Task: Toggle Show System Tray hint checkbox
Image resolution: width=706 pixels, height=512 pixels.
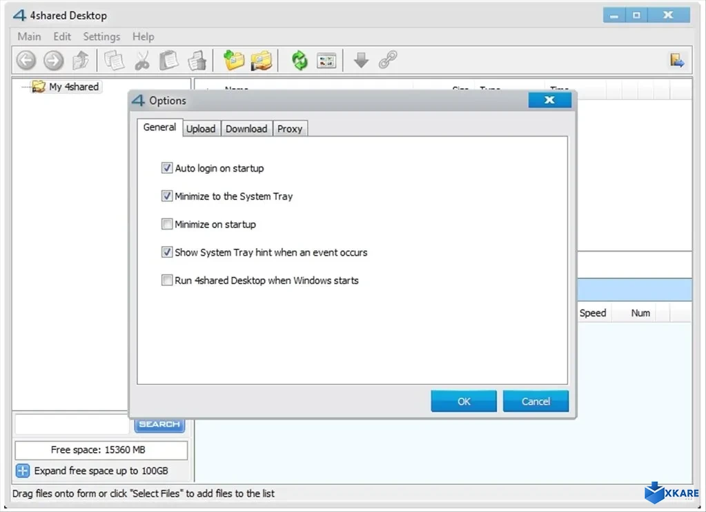Action: pos(166,252)
